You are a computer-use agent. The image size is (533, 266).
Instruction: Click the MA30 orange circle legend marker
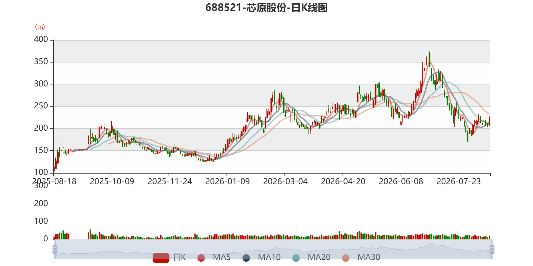(x=346, y=258)
